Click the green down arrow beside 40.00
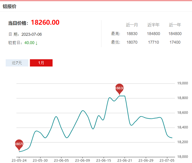Image resolution: width=192 pixels, height=163 pixels. (36, 43)
